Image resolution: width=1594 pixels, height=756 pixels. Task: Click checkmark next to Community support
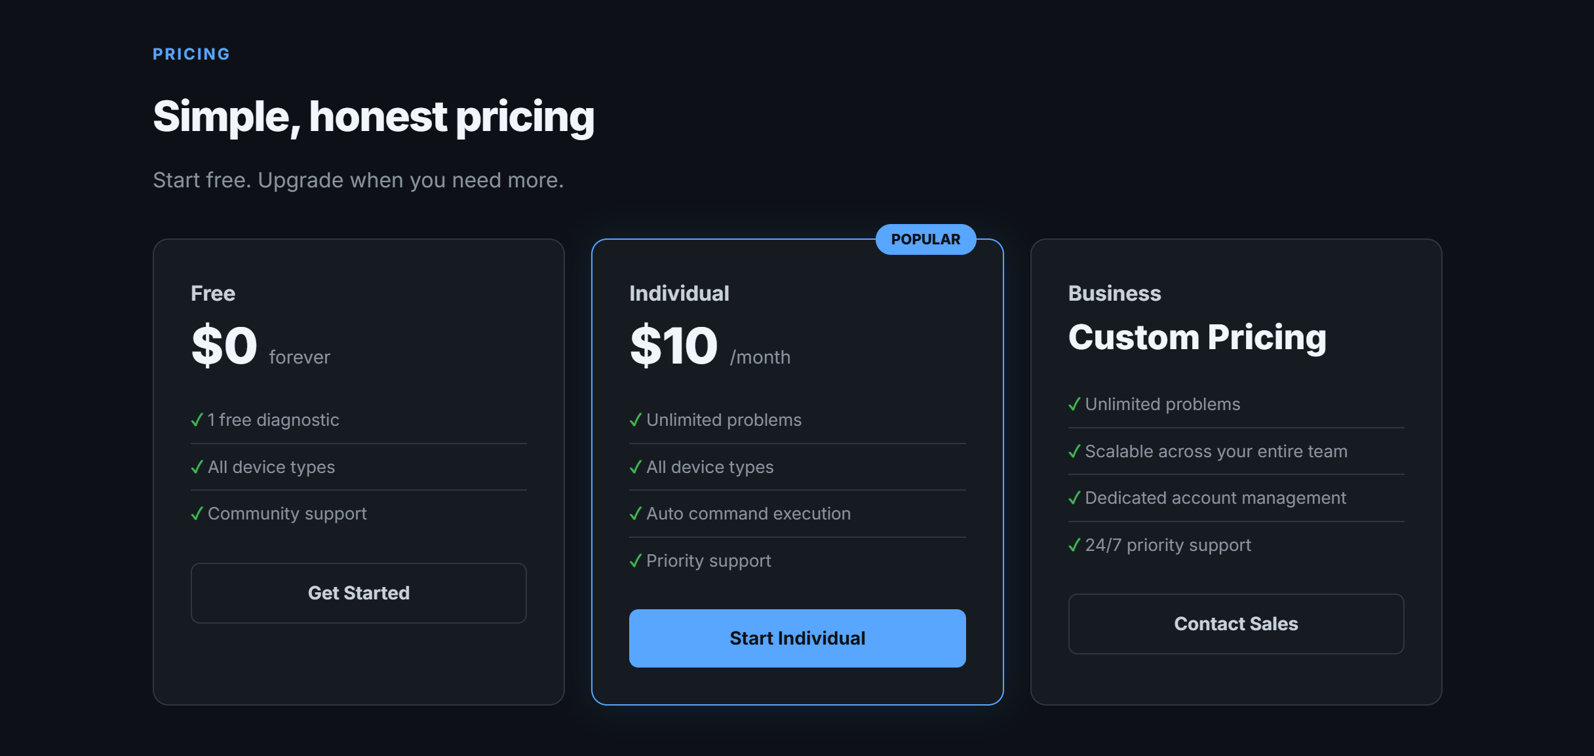click(x=197, y=514)
